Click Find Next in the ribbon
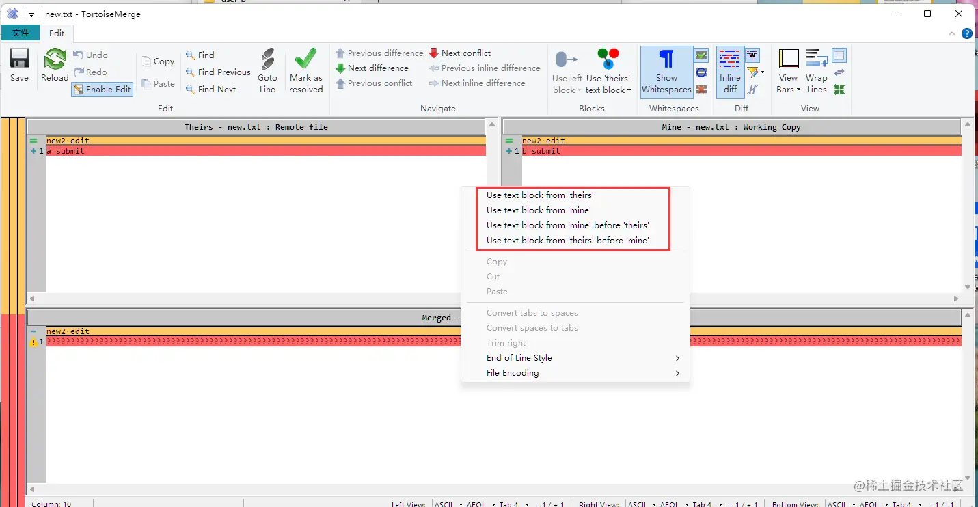 point(210,89)
